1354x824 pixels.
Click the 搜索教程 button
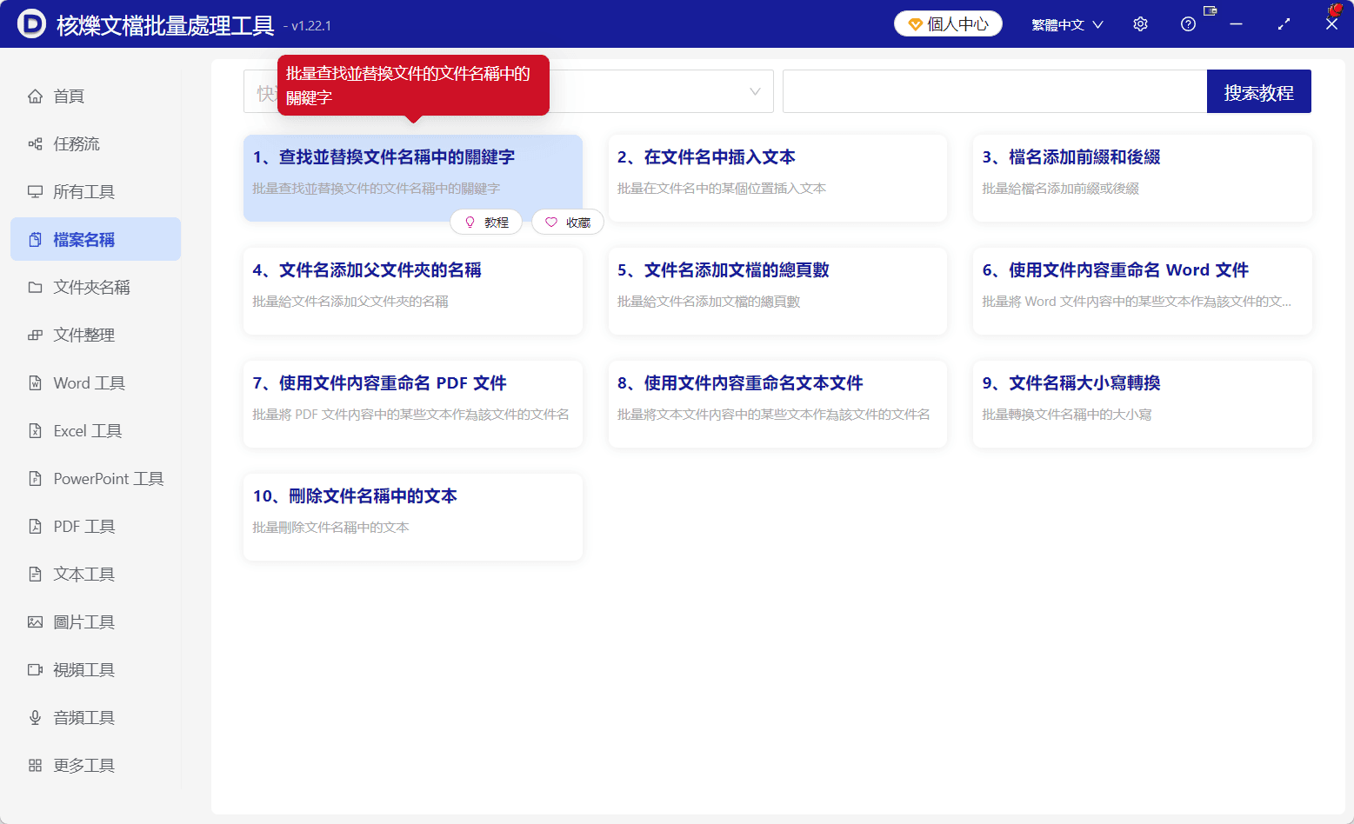pyautogui.click(x=1258, y=91)
